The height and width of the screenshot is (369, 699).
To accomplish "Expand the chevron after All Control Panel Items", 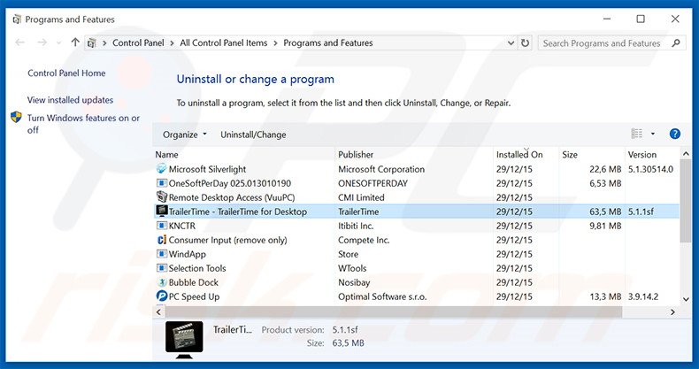I will pyautogui.click(x=275, y=42).
